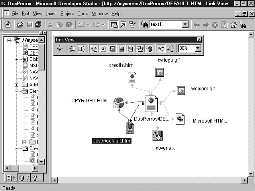Click the vertical scrollbar down arrow in diagram
This screenshot has height=191, width=255.
click(250, 174)
